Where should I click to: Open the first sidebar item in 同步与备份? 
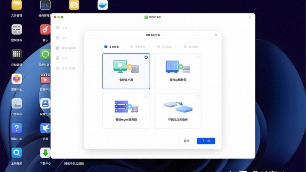[62, 28]
